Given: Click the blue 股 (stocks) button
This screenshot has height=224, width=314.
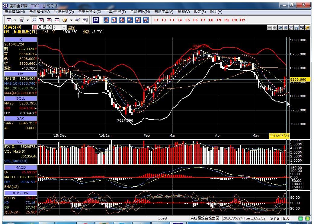Looking at the screenshot, I should point(107,20).
